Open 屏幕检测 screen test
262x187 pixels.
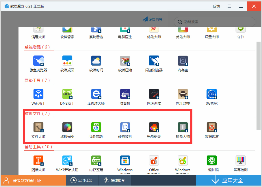pyautogui.click(x=241, y=164)
